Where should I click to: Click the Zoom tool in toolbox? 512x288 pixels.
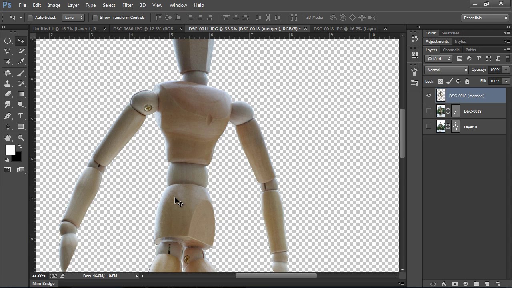21,138
